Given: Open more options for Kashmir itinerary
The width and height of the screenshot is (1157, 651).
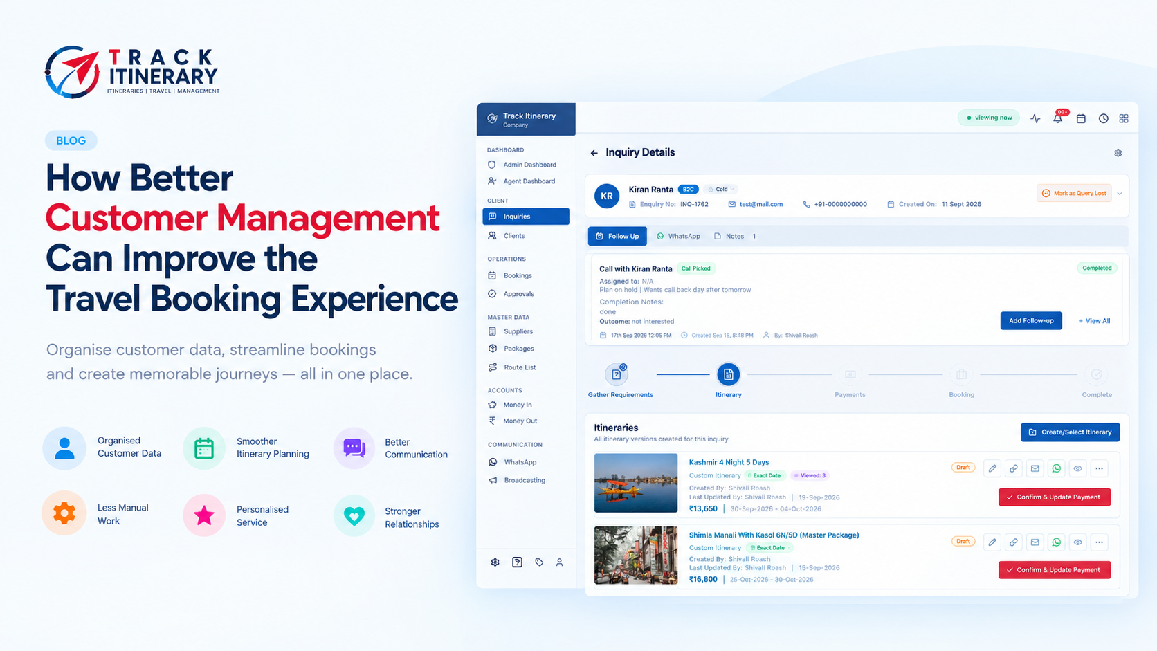Looking at the screenshot, I should click(1100, 468).
